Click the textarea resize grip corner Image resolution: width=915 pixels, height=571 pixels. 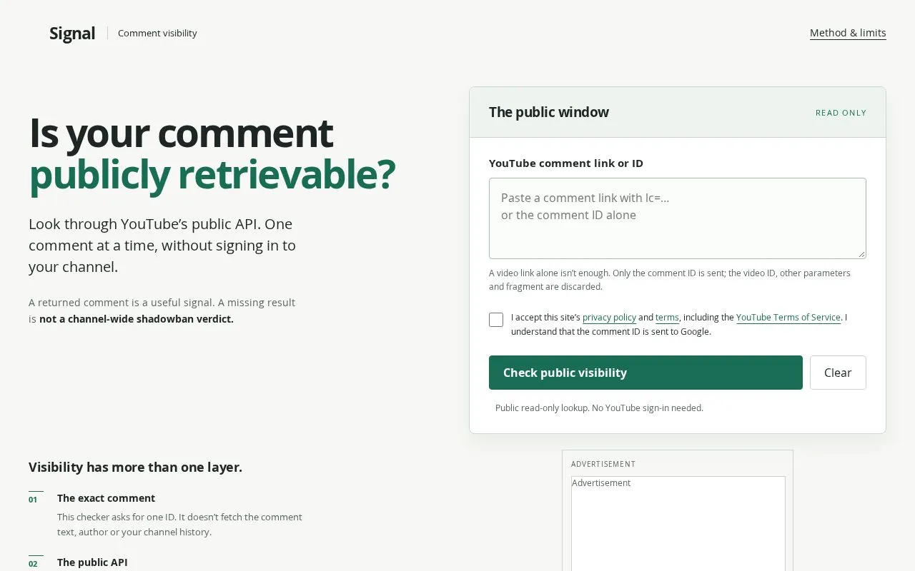[x=861, y=253]
